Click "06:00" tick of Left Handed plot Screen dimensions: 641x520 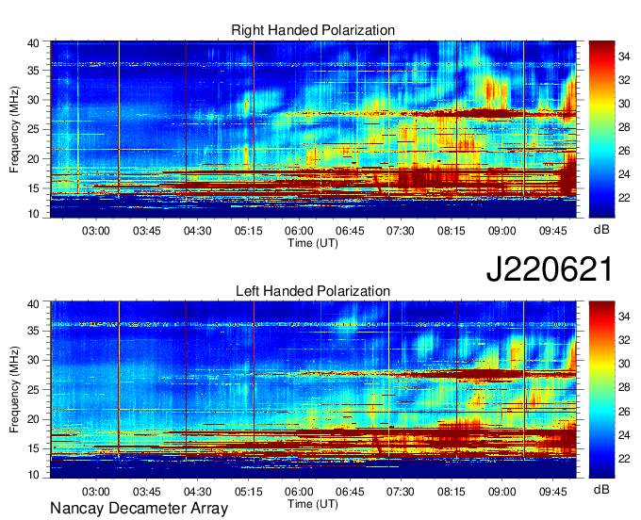(x=299, y=492)
